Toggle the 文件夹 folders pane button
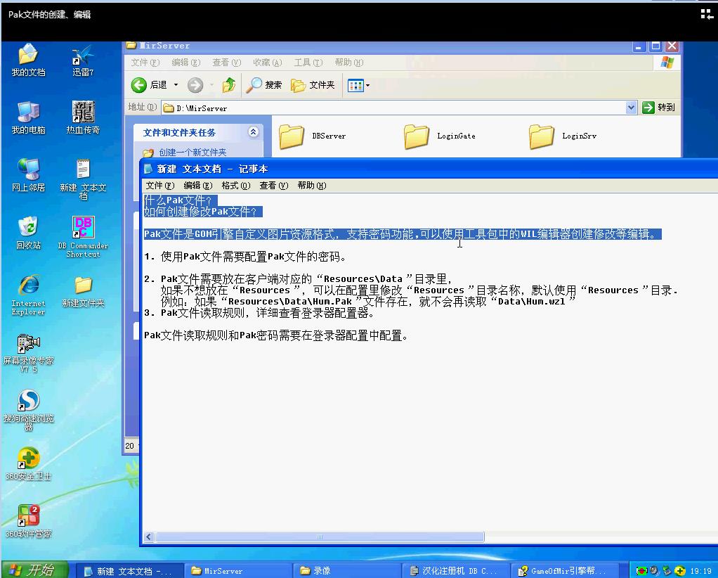This screenshot has height=578, width=718. [313, 85]
